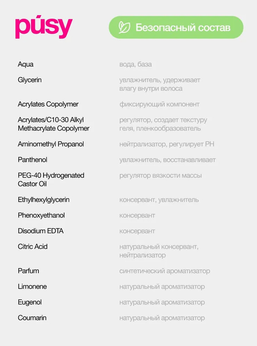Select Acrylates Copolymer ingredient text
Image resolution: width=257 pixels, height=346 pixels.
(48, 104)
